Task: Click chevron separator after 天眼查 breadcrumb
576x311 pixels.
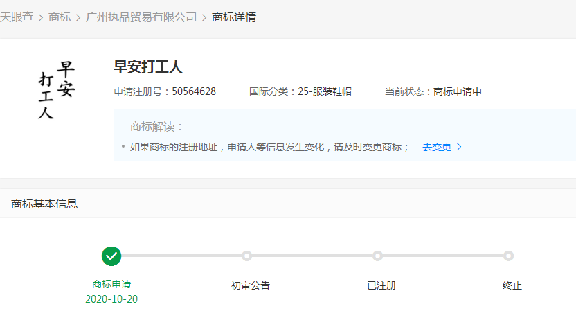Action: [41, 17]
